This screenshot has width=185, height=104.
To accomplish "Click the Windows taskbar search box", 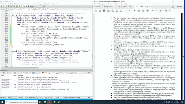I will (x=21, y=102).
